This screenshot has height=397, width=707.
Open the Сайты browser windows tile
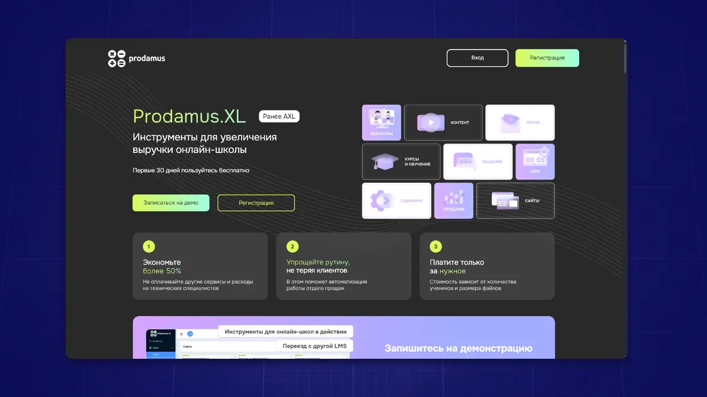[x=515, y=201]
